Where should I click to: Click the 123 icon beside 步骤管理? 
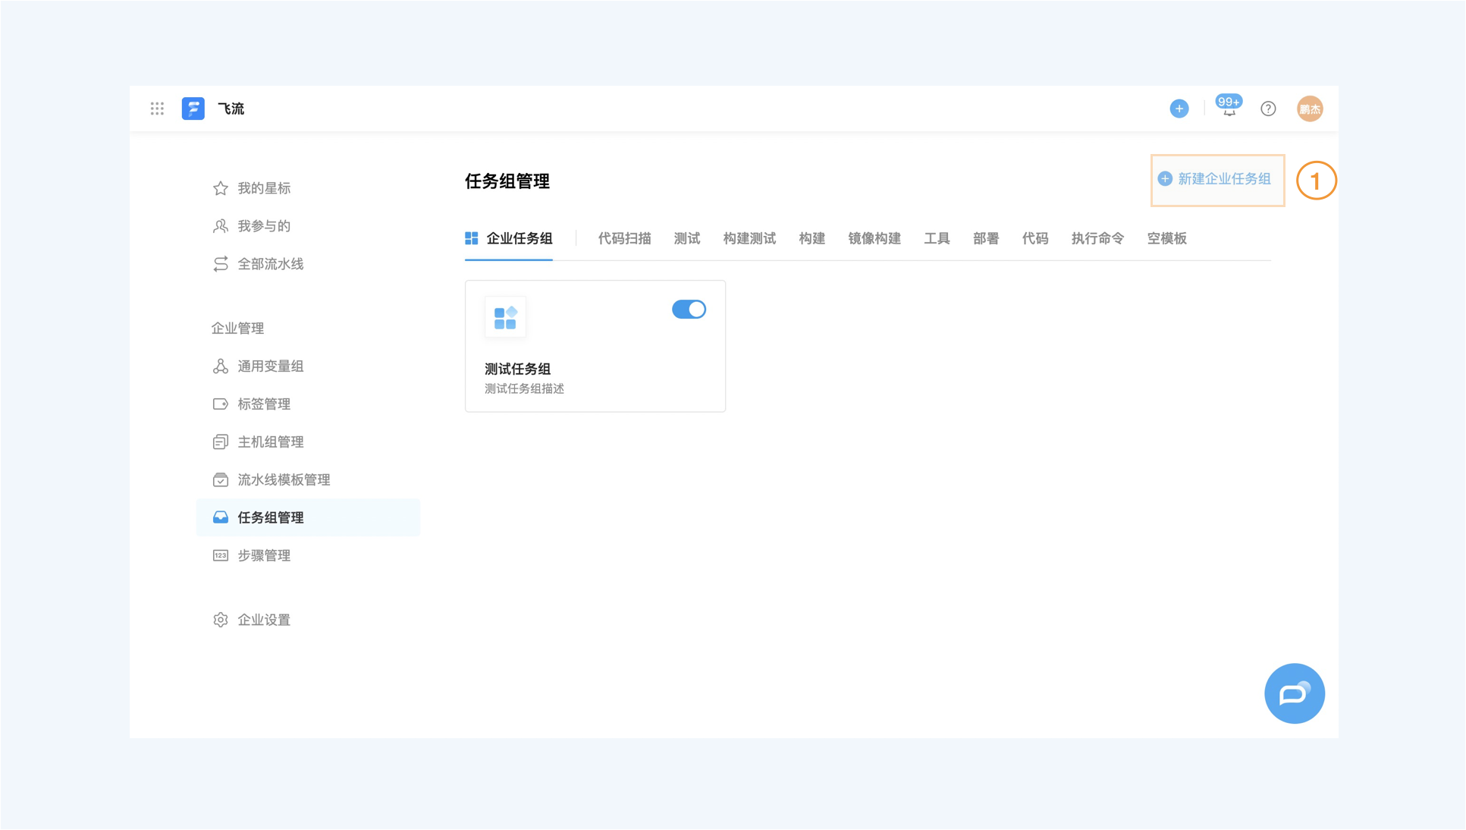221,556
